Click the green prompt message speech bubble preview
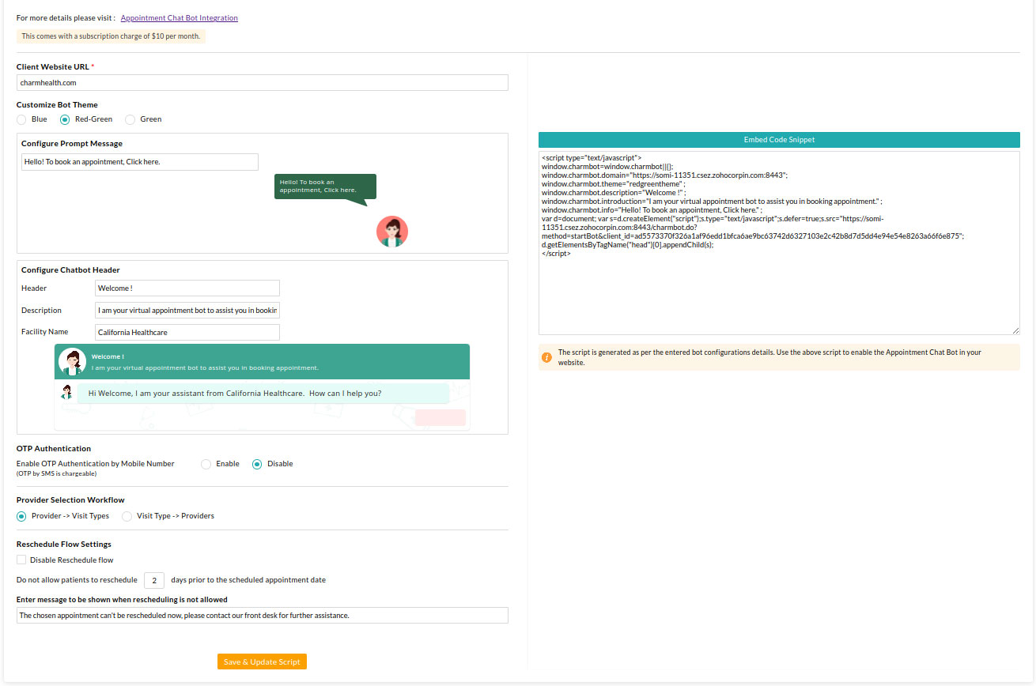This screenshot has width=1036, height=686. pyautogui.click(x=324, y=186)
